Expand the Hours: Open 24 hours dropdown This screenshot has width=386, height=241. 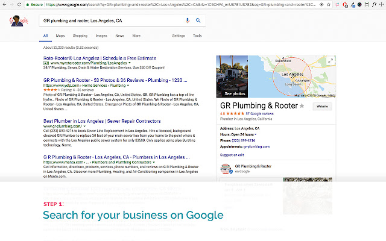[x=256, y=134]
